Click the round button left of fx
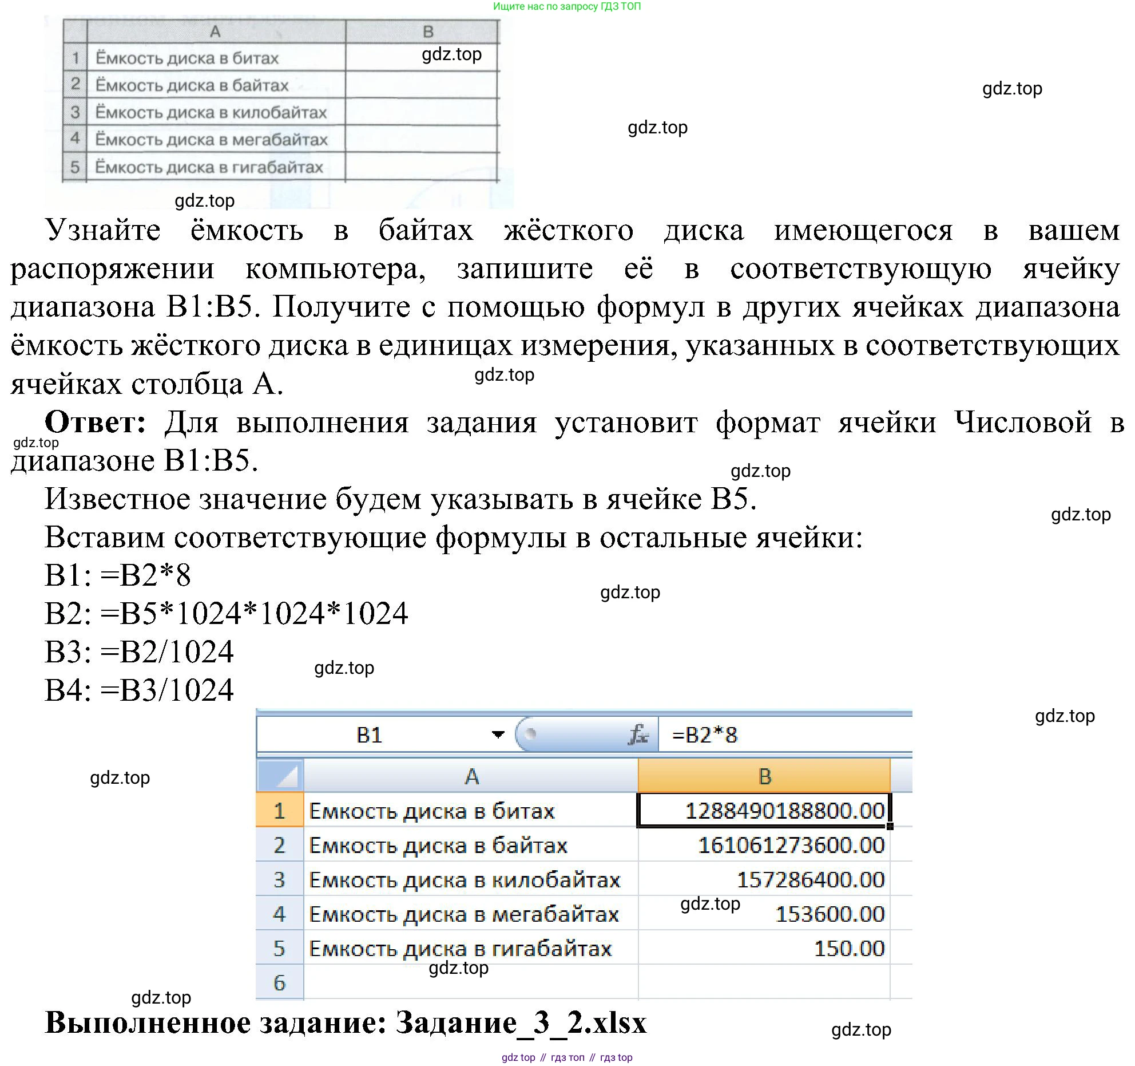The width and height of the screenshot is (1135, 1066). (530, 734)
